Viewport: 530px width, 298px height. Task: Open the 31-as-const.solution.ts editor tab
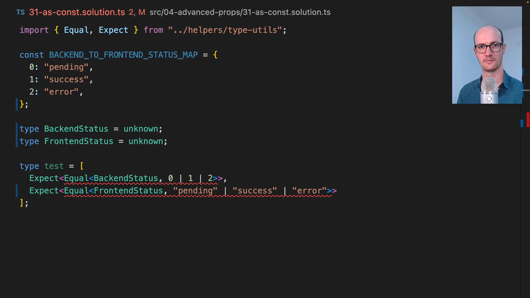pyautogui.click(x=77, y=12)
